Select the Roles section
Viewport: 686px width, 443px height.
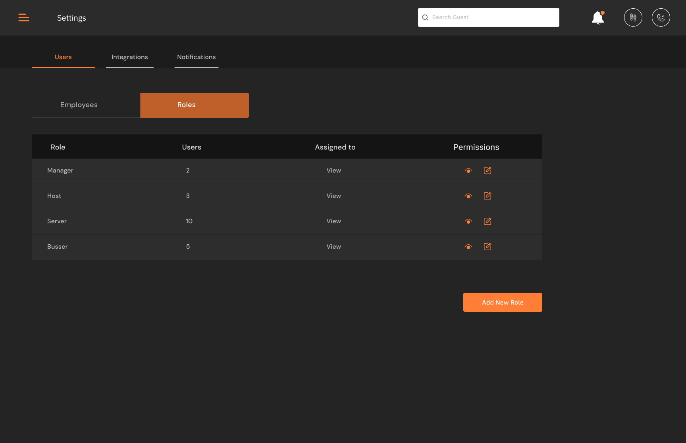[x=195, y=105]
